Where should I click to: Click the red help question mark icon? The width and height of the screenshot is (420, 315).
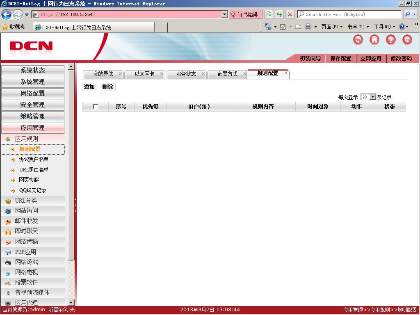click(x=391, y=40)
